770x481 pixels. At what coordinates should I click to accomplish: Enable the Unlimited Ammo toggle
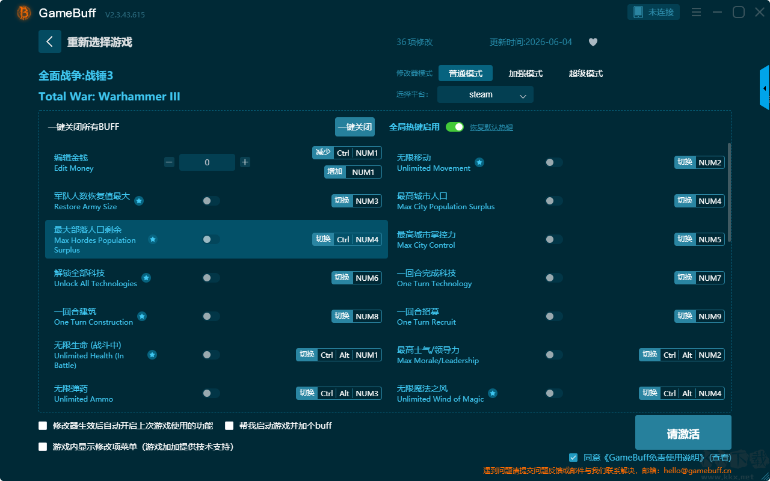[x=211, y=393]
